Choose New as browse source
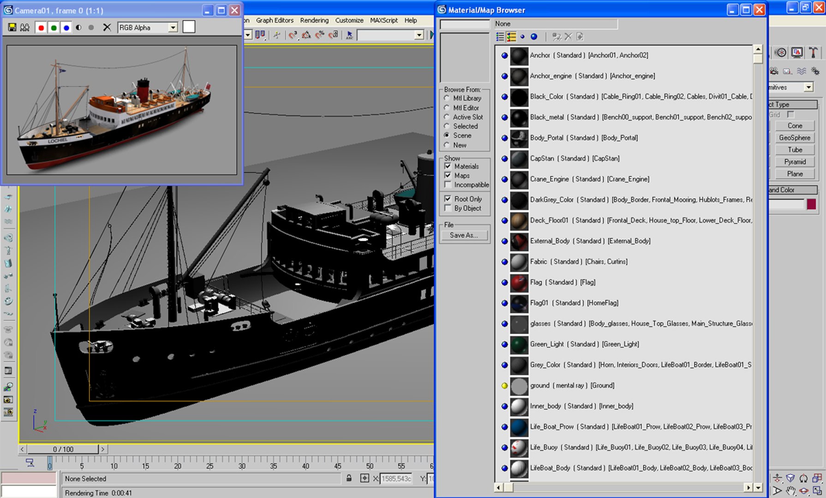Viewport: 826px width, 498px height. coord(447,145)
